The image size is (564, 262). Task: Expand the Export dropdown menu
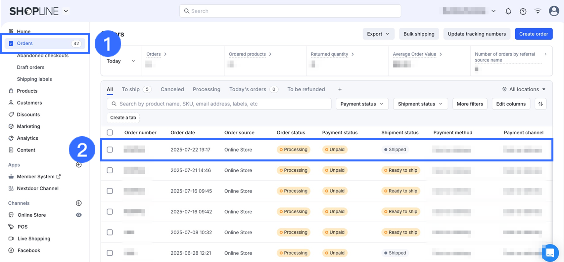[x=378, y=34]
